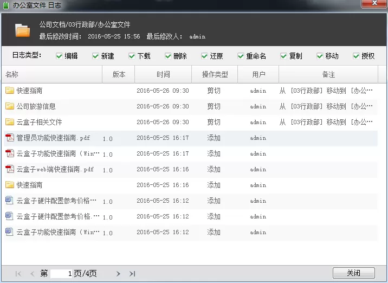Go to the first page

18,274
